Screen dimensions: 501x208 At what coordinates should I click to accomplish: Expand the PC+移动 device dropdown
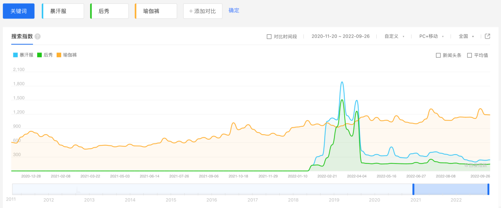[x=431, y=36]
